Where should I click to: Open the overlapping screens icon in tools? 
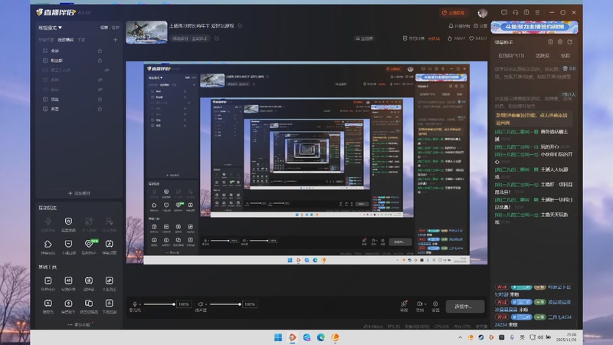coord(89,303)
